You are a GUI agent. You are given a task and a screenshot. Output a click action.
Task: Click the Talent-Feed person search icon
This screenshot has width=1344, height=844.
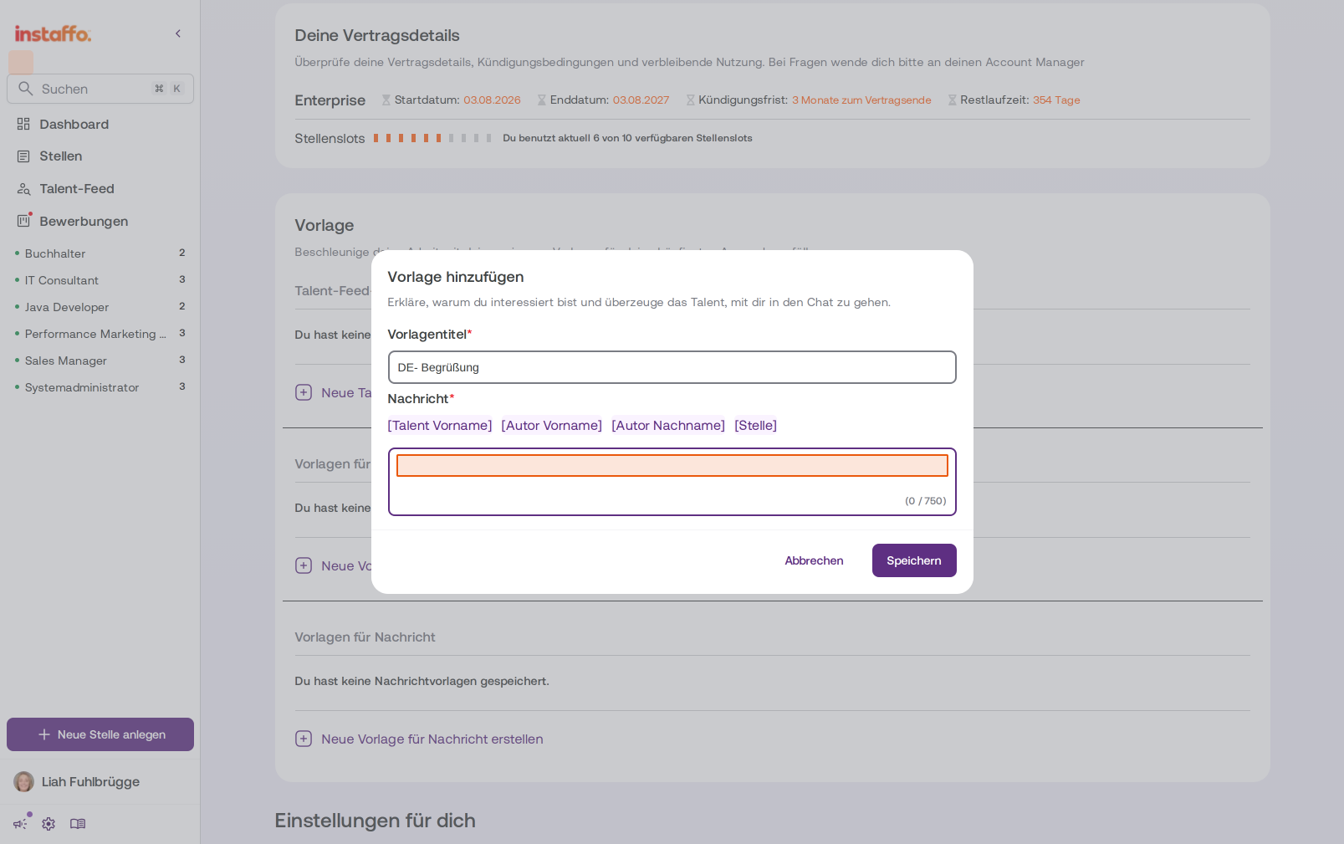coord(23,189)
